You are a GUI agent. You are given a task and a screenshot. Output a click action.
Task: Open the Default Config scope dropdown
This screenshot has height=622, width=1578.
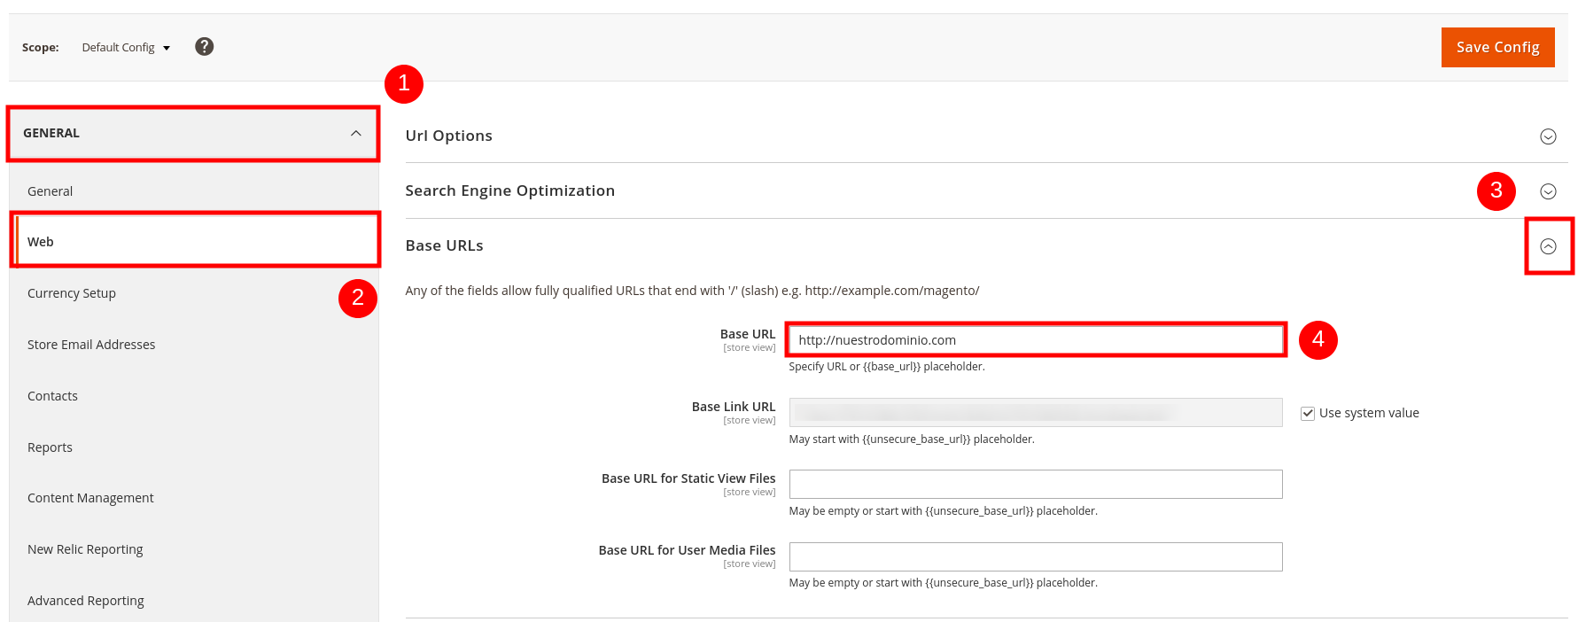(x=126, y=48)
